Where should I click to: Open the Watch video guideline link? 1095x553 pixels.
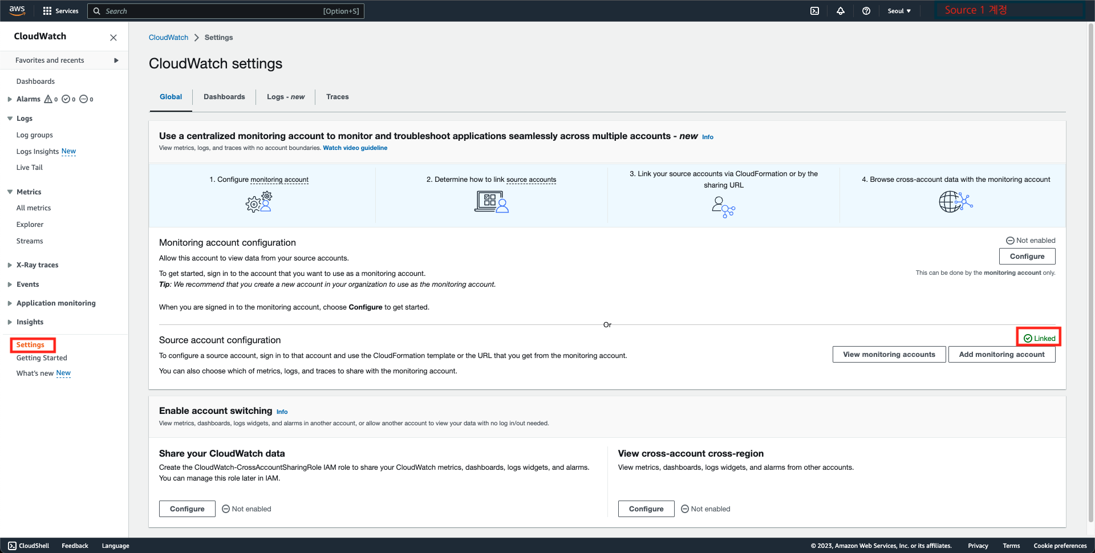(355, 148)
